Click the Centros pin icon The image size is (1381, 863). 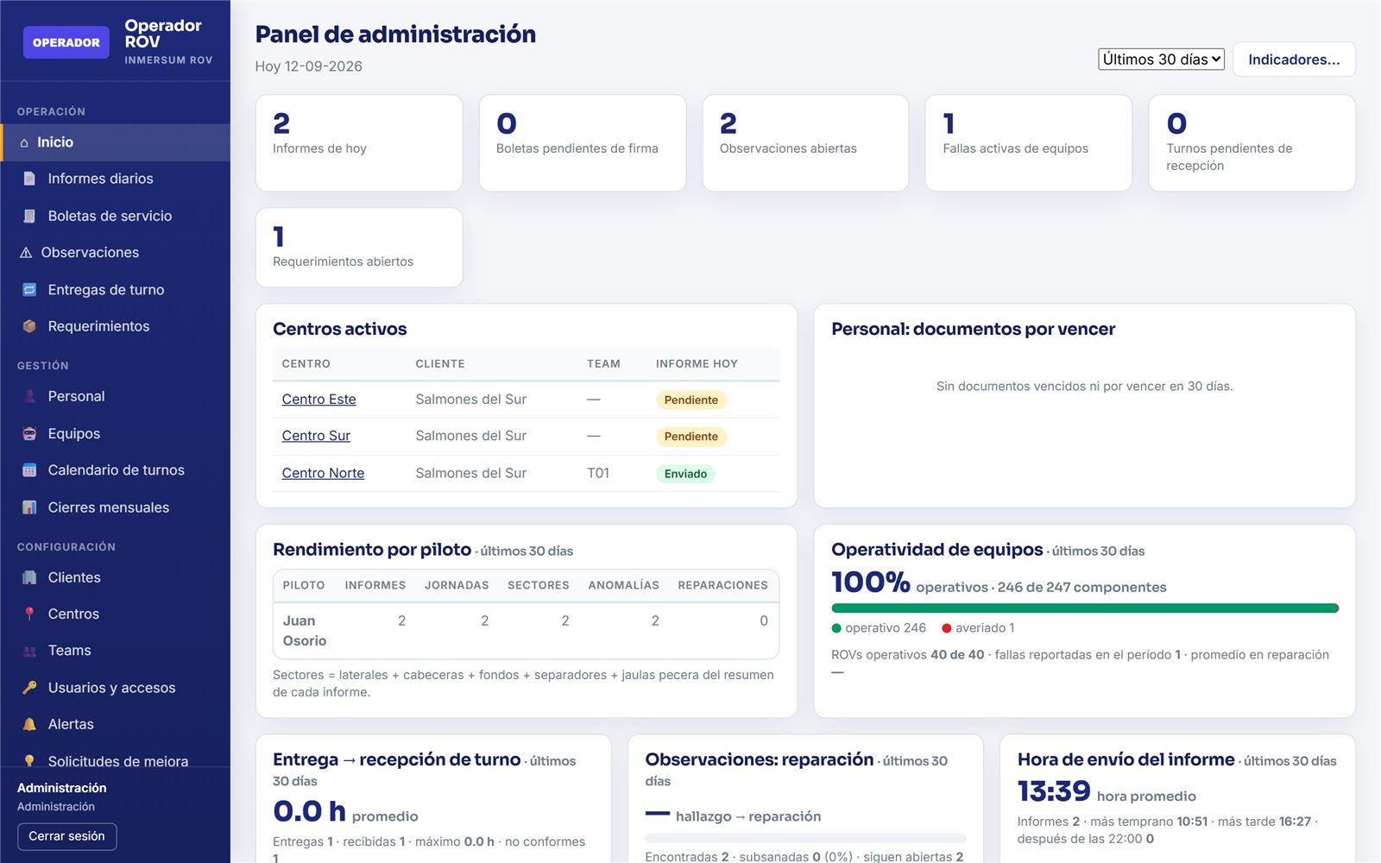coord(29,614)
